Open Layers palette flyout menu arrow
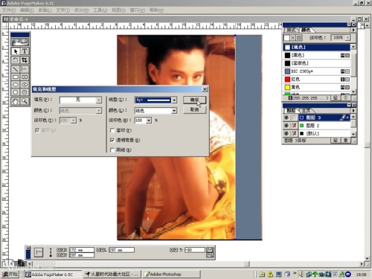The width and height of the screenshot is (372, 279). (x=353, y=110)
